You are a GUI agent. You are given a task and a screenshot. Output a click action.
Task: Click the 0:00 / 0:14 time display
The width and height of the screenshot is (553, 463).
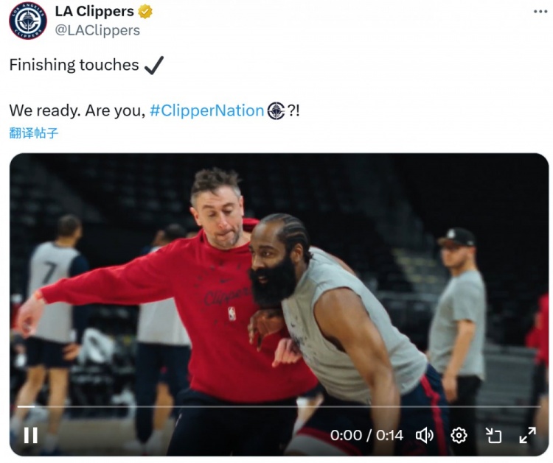[366, 436]
